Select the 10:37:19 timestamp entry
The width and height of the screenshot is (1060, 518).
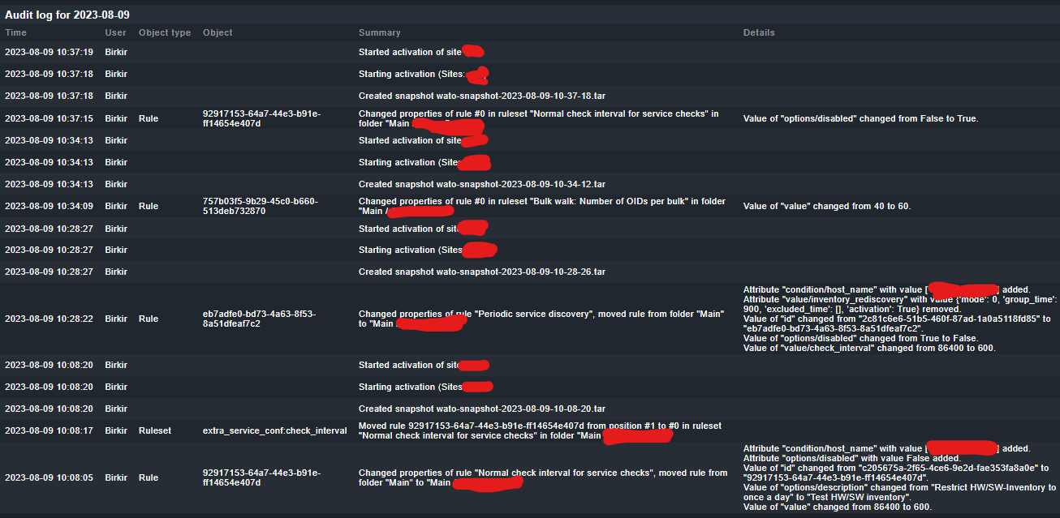49,52
